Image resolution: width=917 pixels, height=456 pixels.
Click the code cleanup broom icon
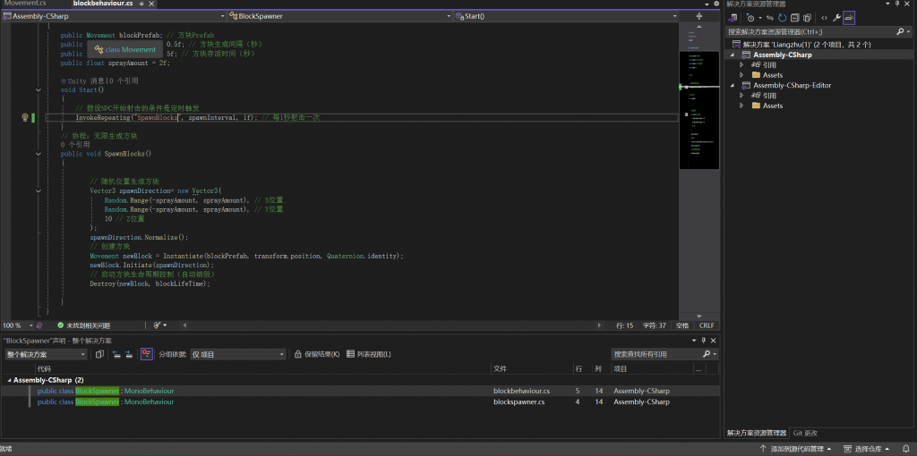click(x=159, y=325)
